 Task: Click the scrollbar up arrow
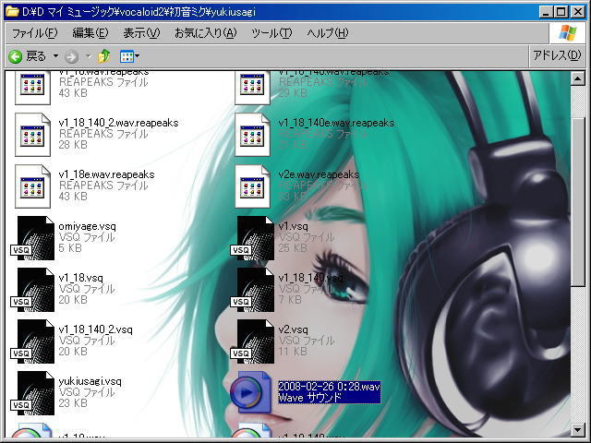click(x=577, y=78)
